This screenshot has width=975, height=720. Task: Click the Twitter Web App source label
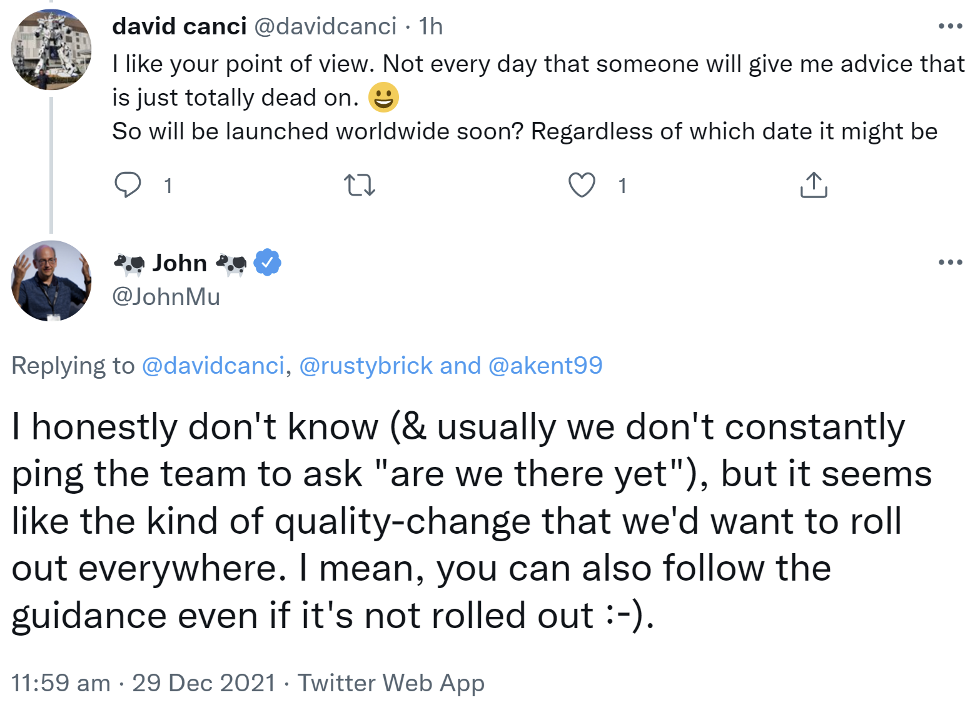[391, 682]
